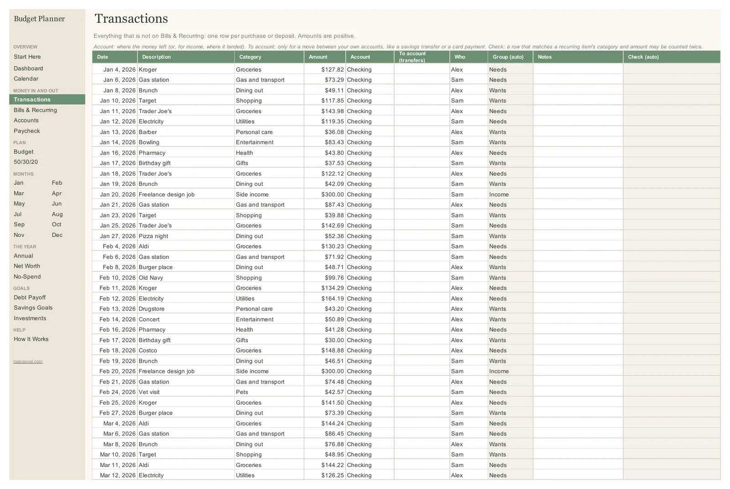Viewport: 730px width, 489px height.
Task: Open the How It Works help page
Action: click(31, 339)
